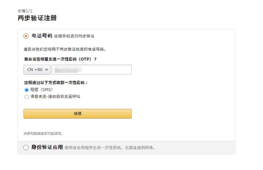Select the 身份验证应用 authenticator app option
This screenshot has width=263, height=170.
[26, 147]
